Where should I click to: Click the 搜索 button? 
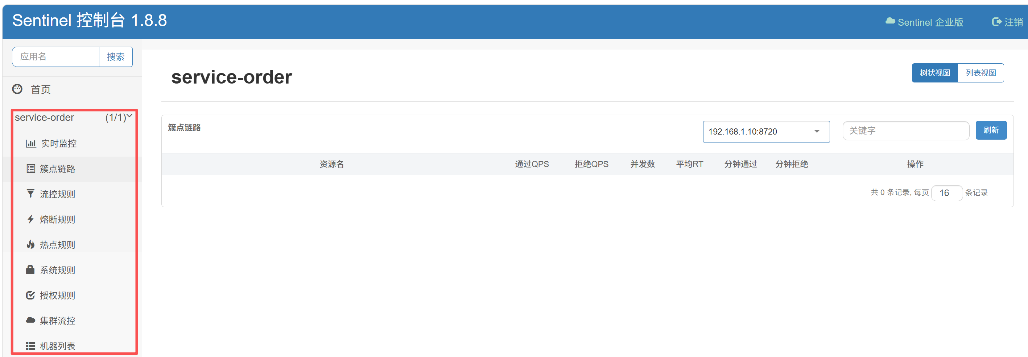point(116,56)
